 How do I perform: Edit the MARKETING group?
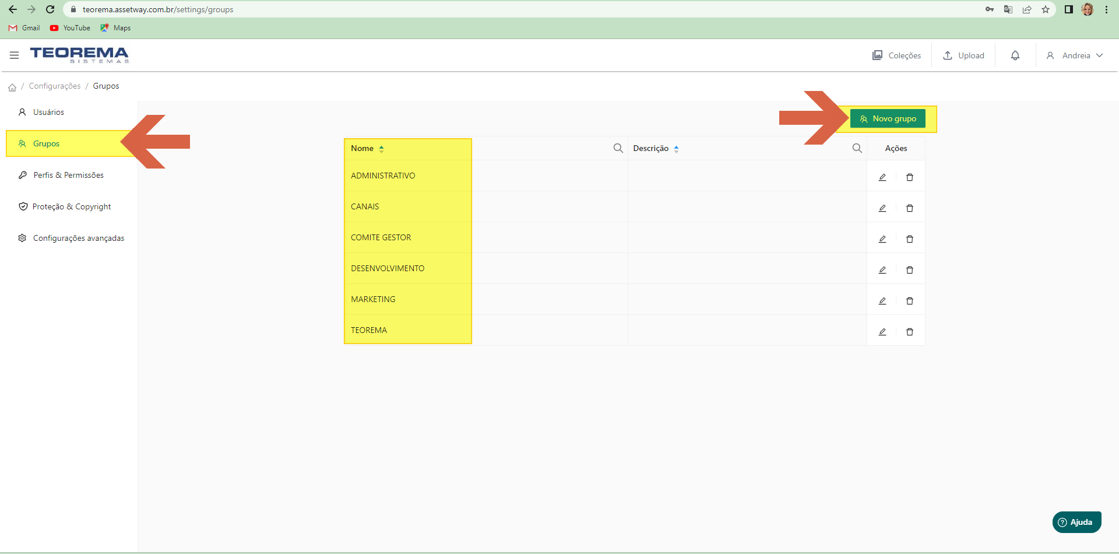coord(882,301)
